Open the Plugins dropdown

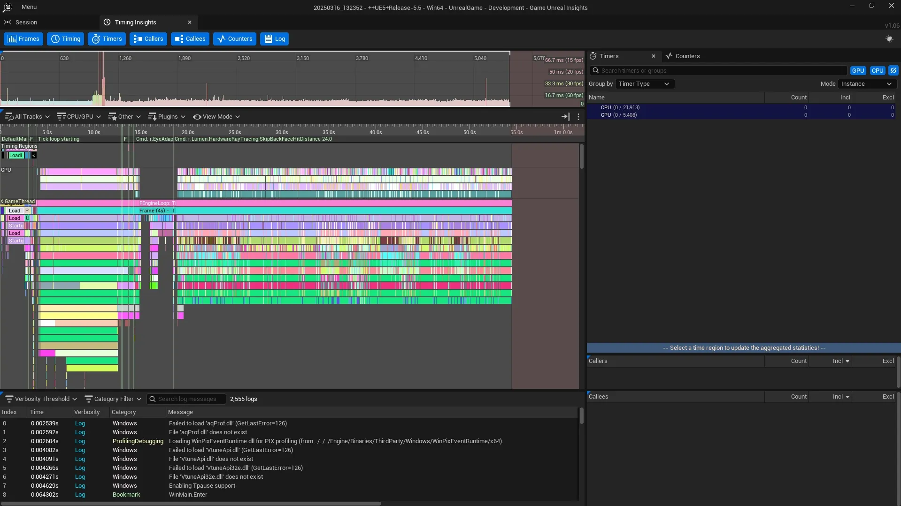(x=167, y=117)
